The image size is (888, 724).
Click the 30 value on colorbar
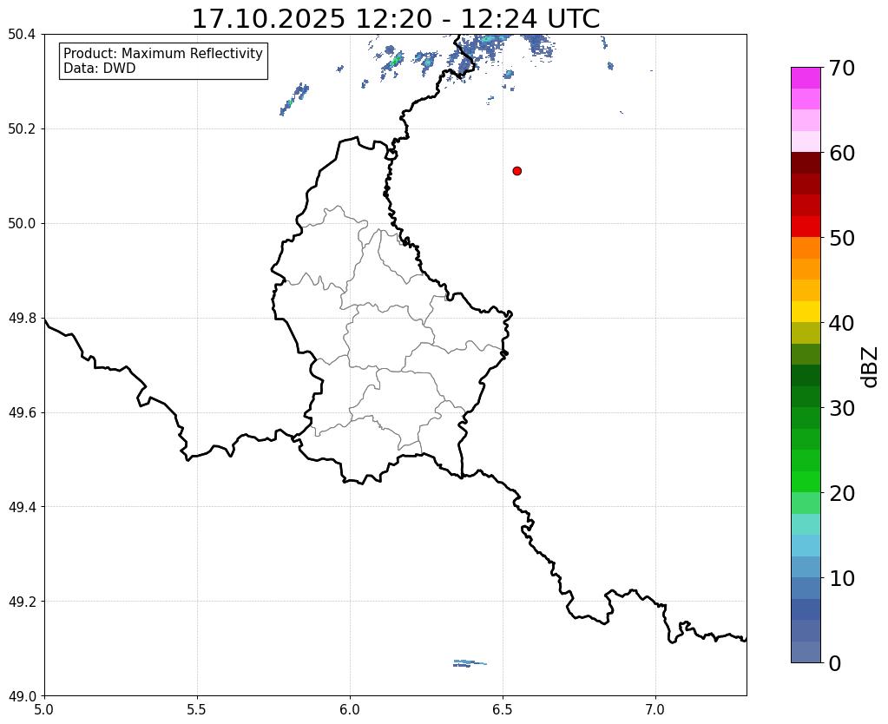point(842,408)
